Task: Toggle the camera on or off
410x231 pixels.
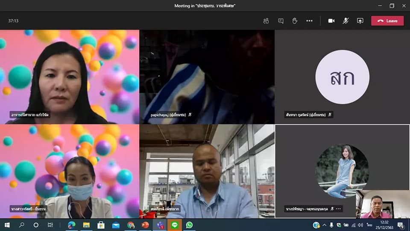Action: tap(331, 21)
